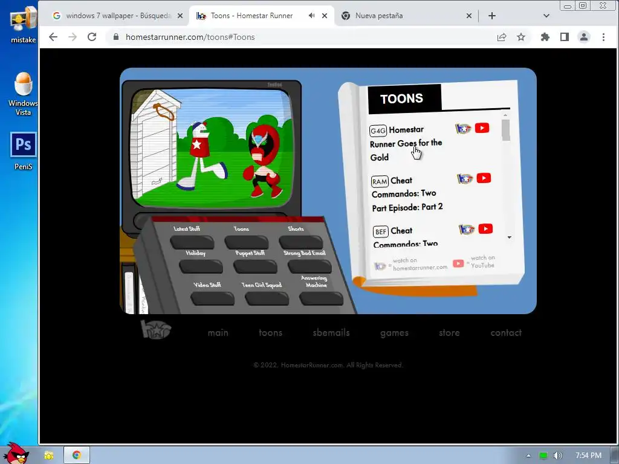Click the forward arrow in Chrome

pyautogui.click(x=73, y=37)
